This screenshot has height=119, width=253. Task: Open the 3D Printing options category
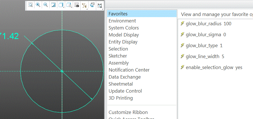pos(121,98)
